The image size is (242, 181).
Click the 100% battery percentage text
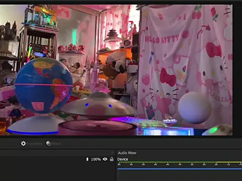click(x=96, y=159)
